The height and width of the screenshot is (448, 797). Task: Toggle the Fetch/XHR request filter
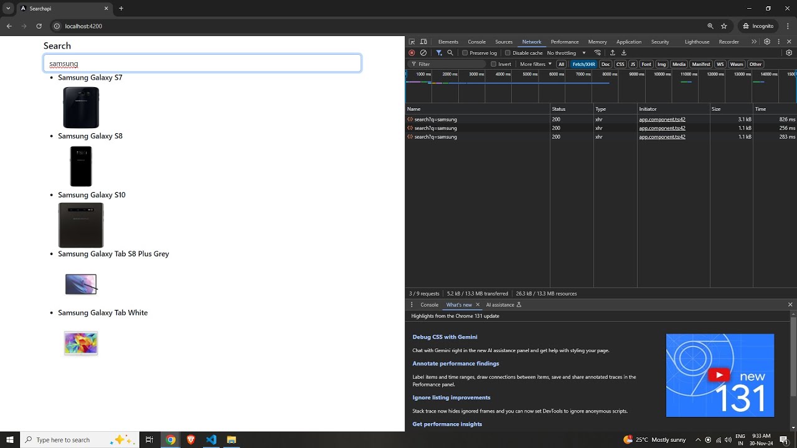(x=584, y=64)
